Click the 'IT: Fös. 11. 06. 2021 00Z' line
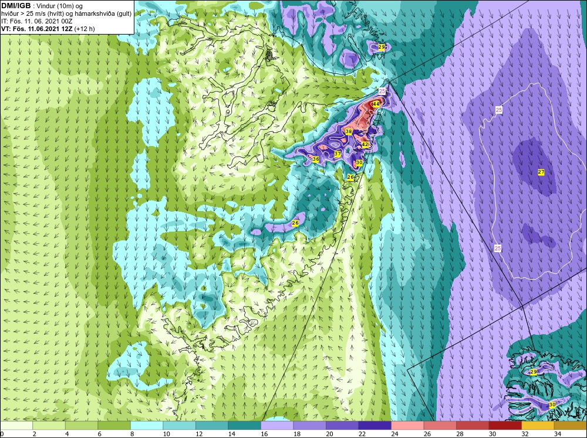 [36, 21]
